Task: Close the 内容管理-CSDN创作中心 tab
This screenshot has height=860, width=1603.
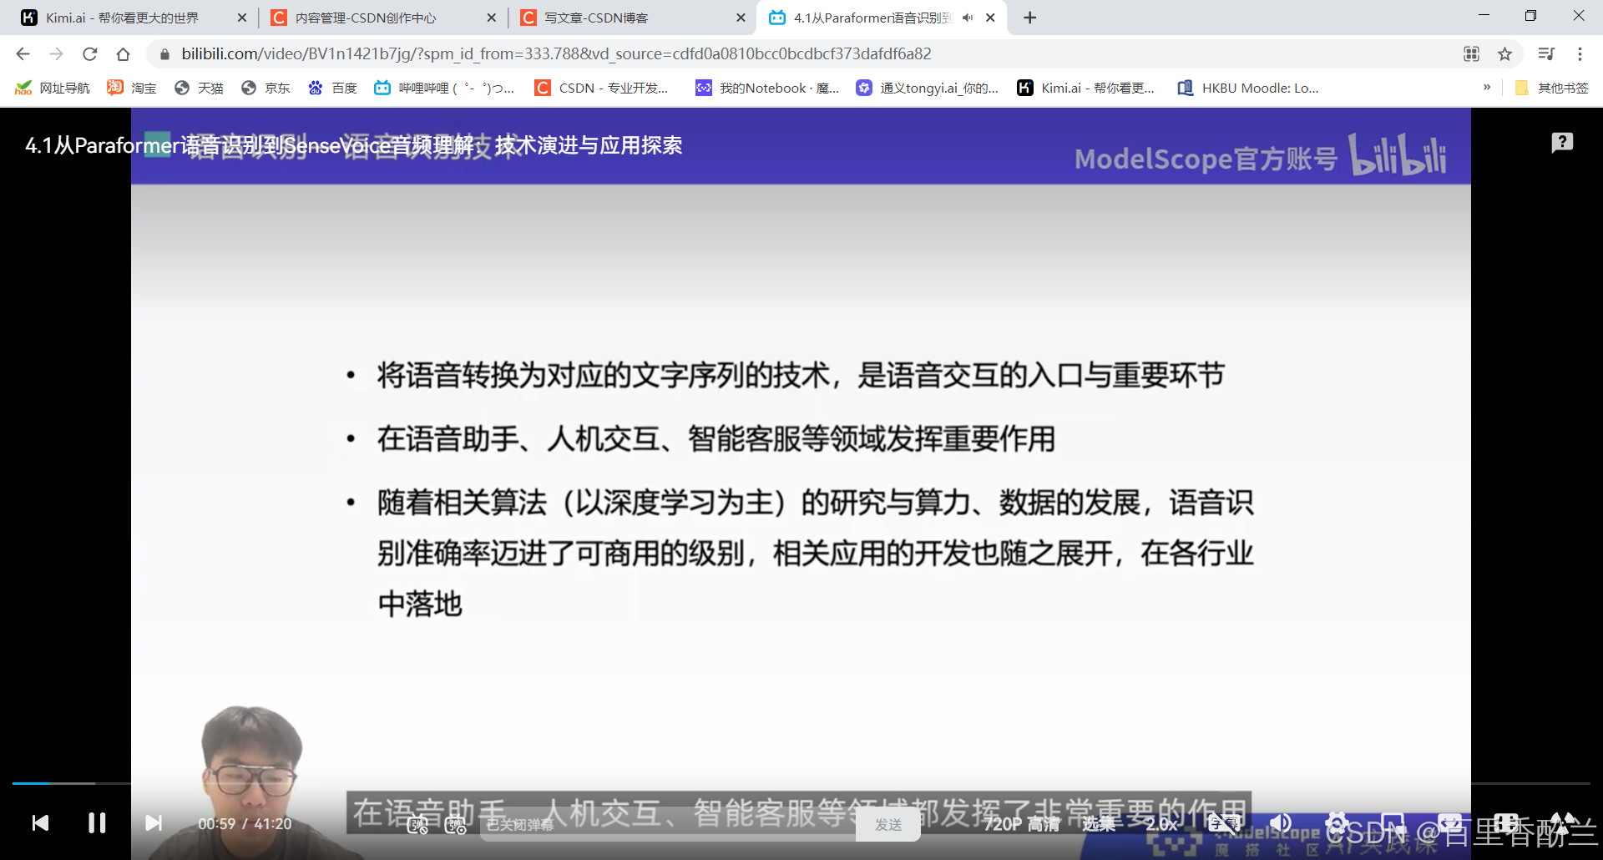Action: (x=491, y=18)
